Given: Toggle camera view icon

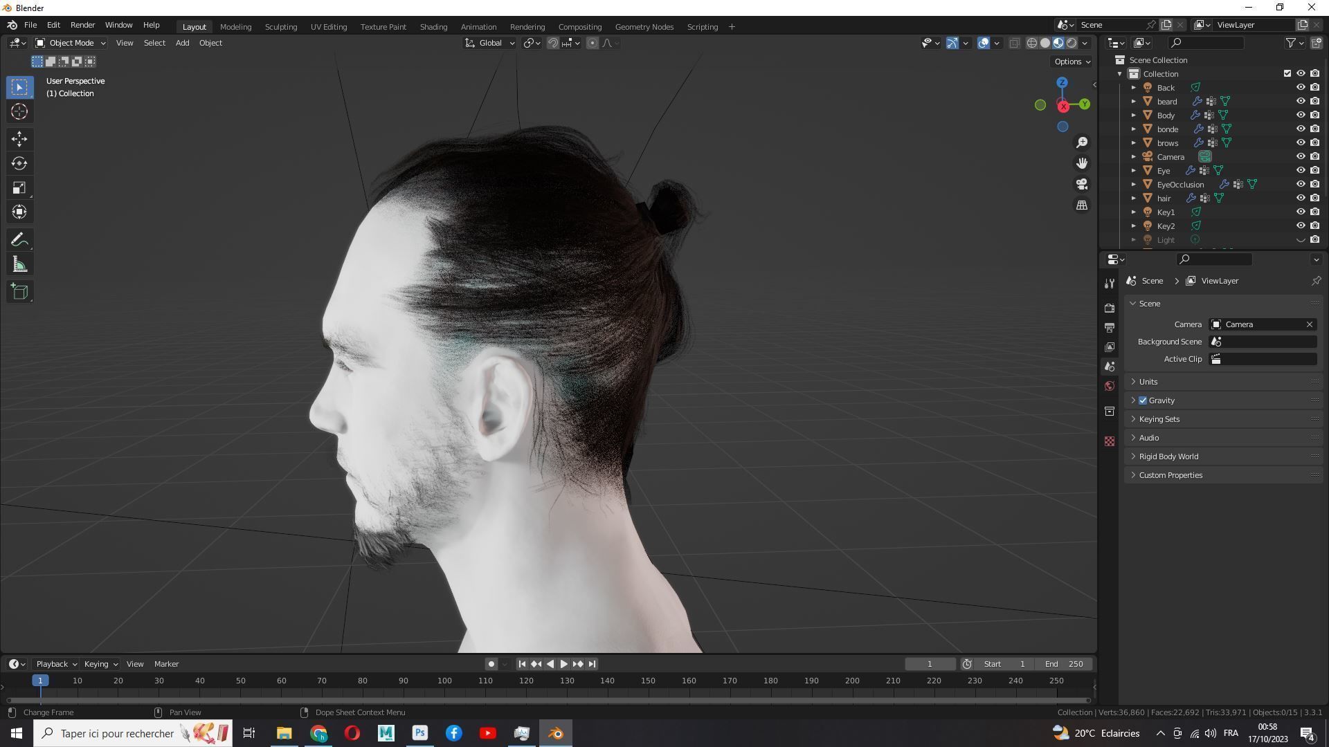Looking at the screenshot, I should 1081,184.
